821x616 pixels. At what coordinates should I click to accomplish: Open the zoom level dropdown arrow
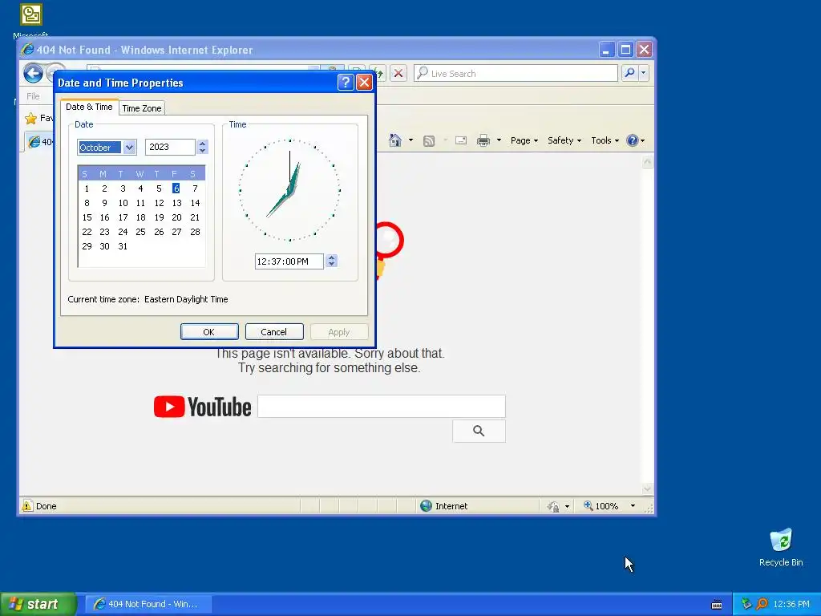(633, 506)
